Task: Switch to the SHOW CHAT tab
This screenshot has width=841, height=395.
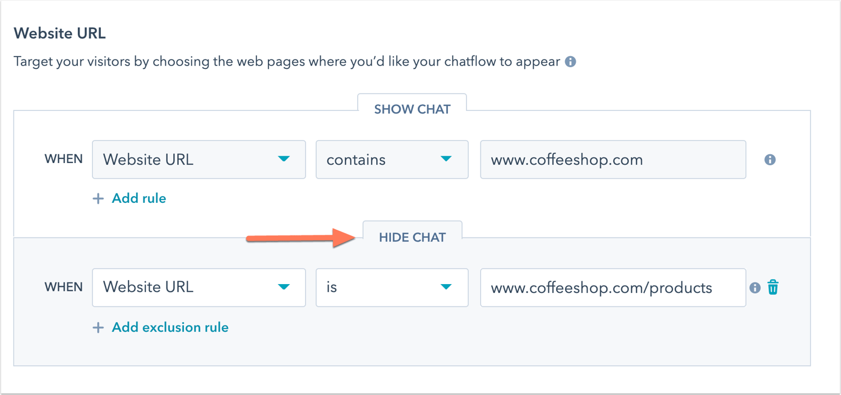Action: [412, 109]
